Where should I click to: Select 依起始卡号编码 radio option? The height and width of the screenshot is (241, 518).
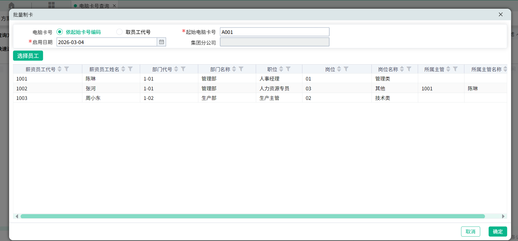click(x=60, y=32)
